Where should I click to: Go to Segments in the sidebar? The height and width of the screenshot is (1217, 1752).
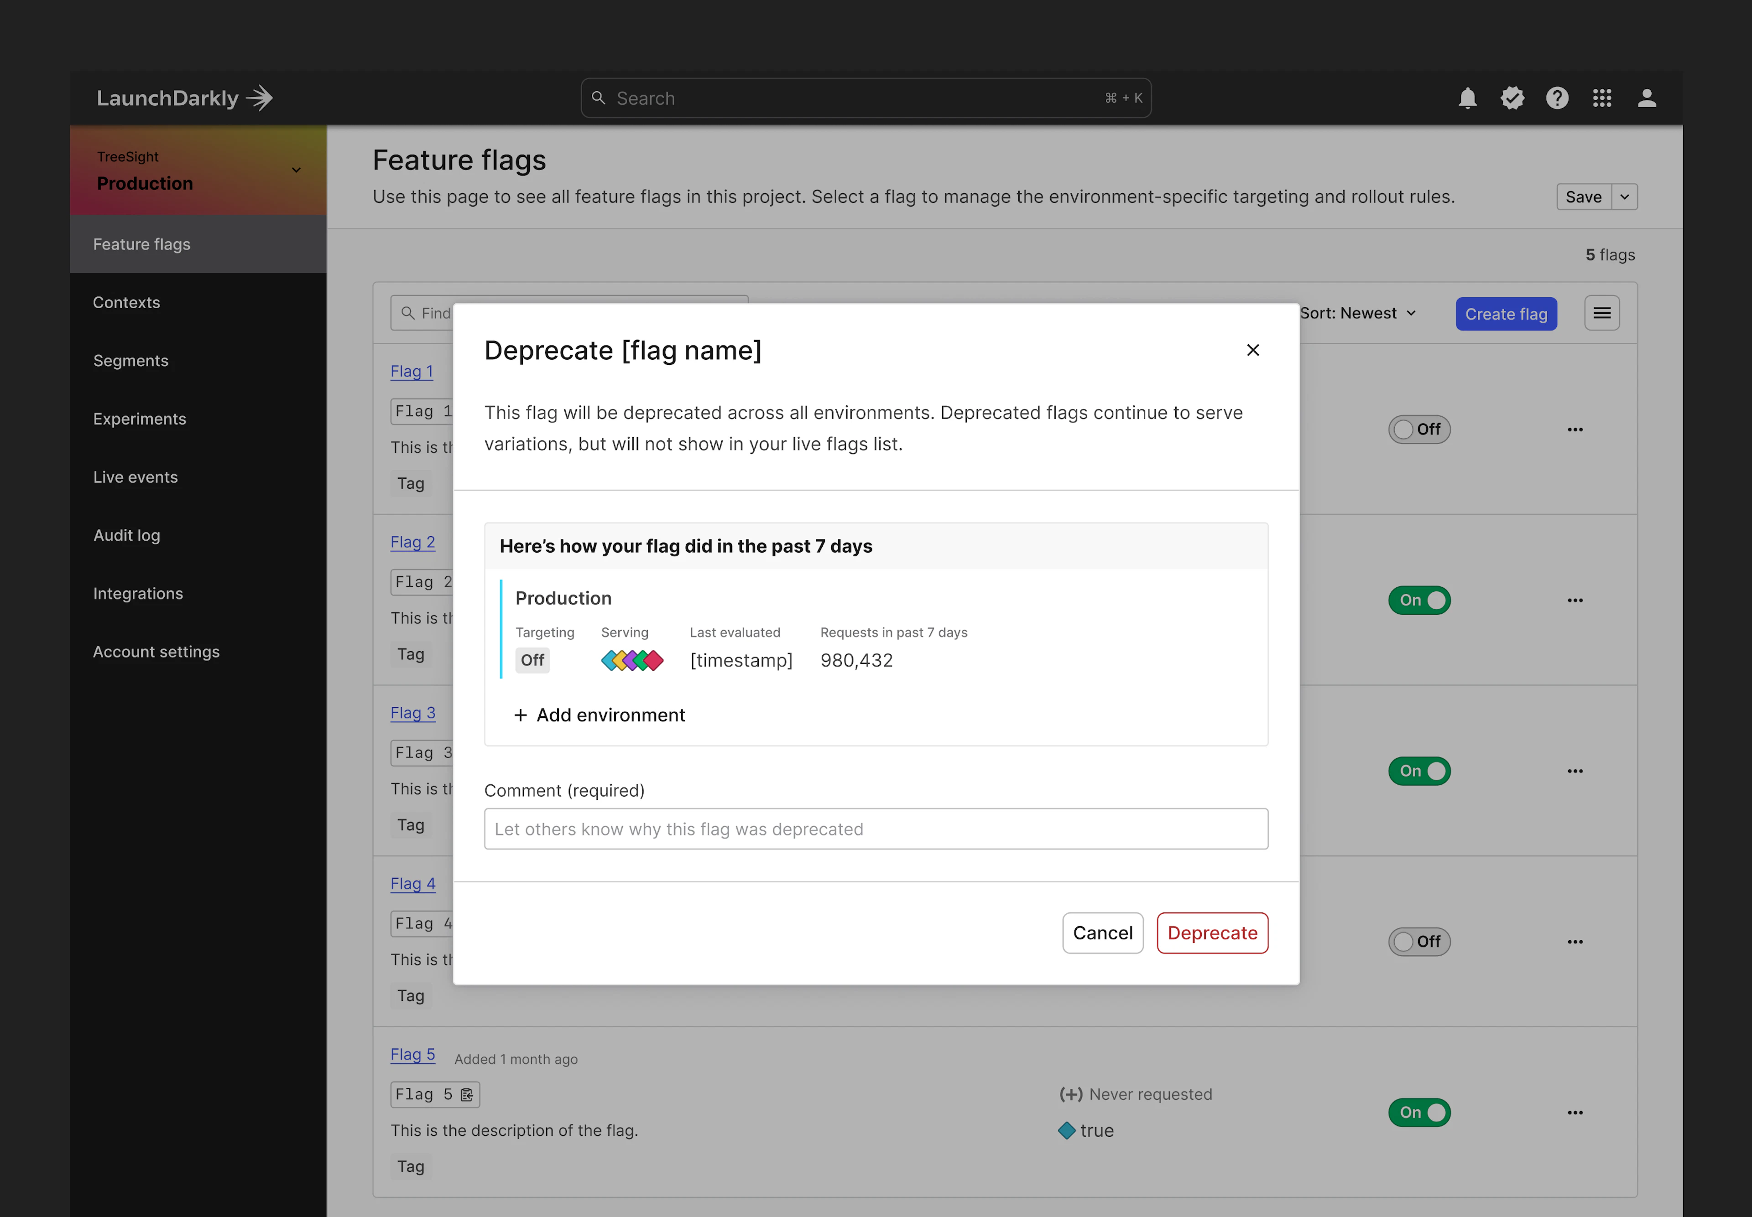tap(130, 360)
